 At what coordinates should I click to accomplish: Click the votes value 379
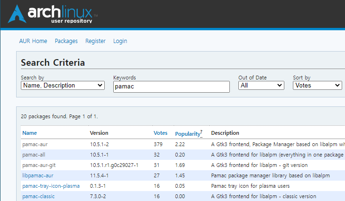click(x=158, y=144)
